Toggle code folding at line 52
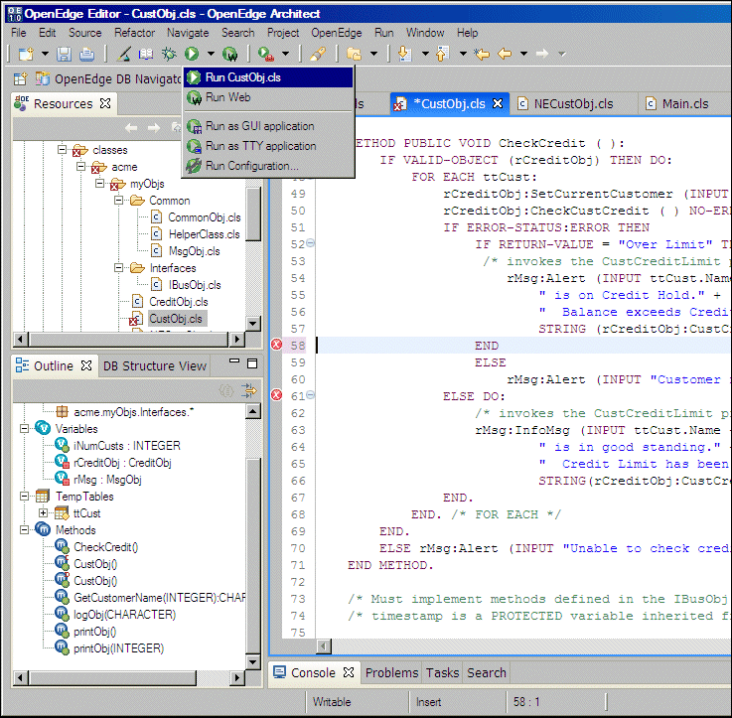The width and height of the screenshot is (732, 718). [311, 243]
